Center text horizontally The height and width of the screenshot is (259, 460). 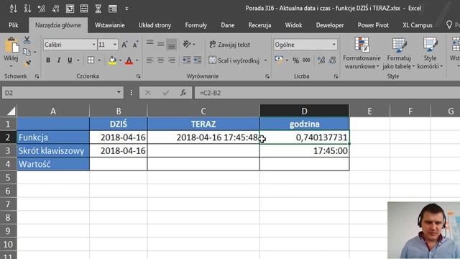click(x=161, y=60)
